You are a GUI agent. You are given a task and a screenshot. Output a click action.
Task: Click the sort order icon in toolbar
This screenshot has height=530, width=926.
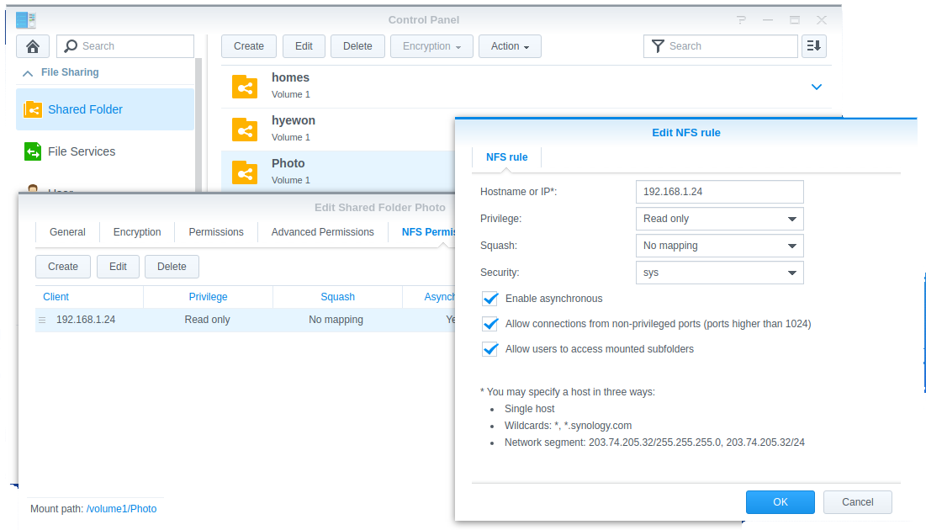click(814, 46)
